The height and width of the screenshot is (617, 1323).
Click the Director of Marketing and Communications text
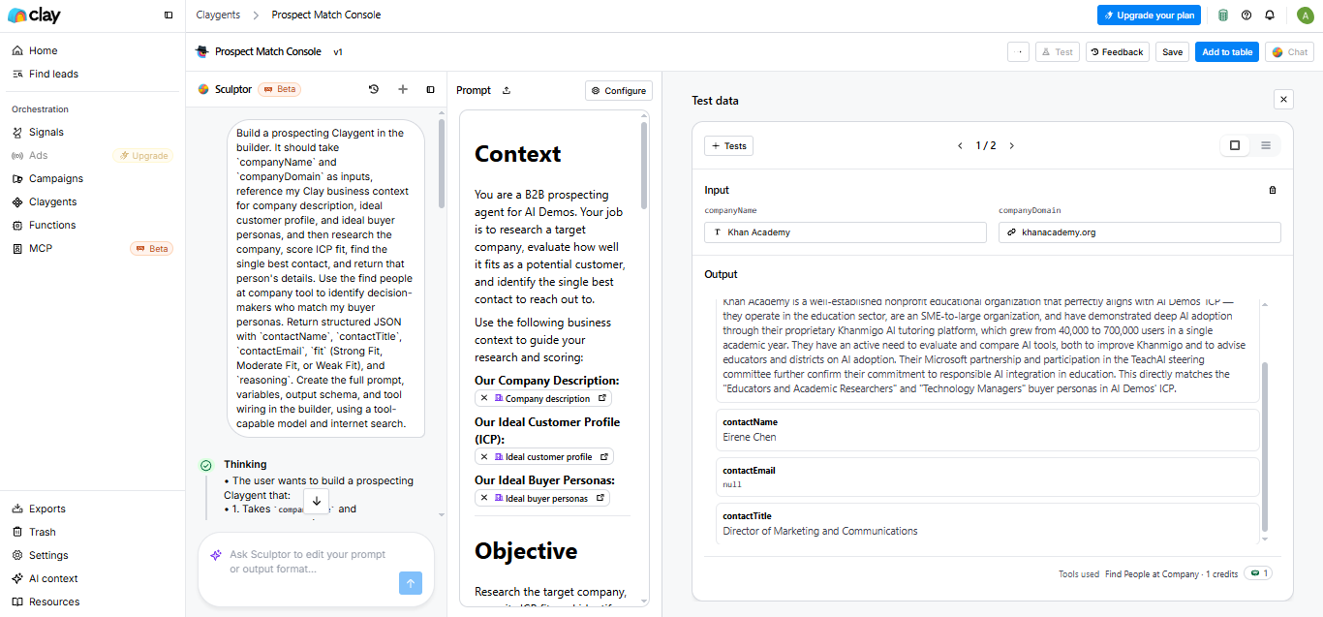pyautogui.click(x=820, y=531)
